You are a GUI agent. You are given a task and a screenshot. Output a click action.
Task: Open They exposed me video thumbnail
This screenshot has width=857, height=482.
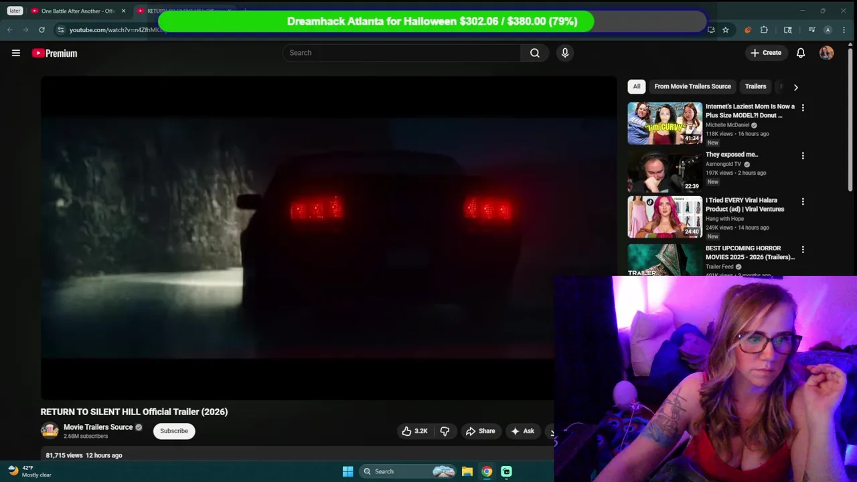click(665, 171)
